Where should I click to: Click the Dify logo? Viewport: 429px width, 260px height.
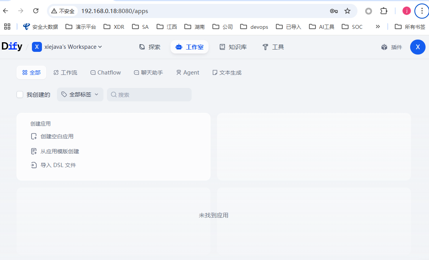tap(12, 46)
